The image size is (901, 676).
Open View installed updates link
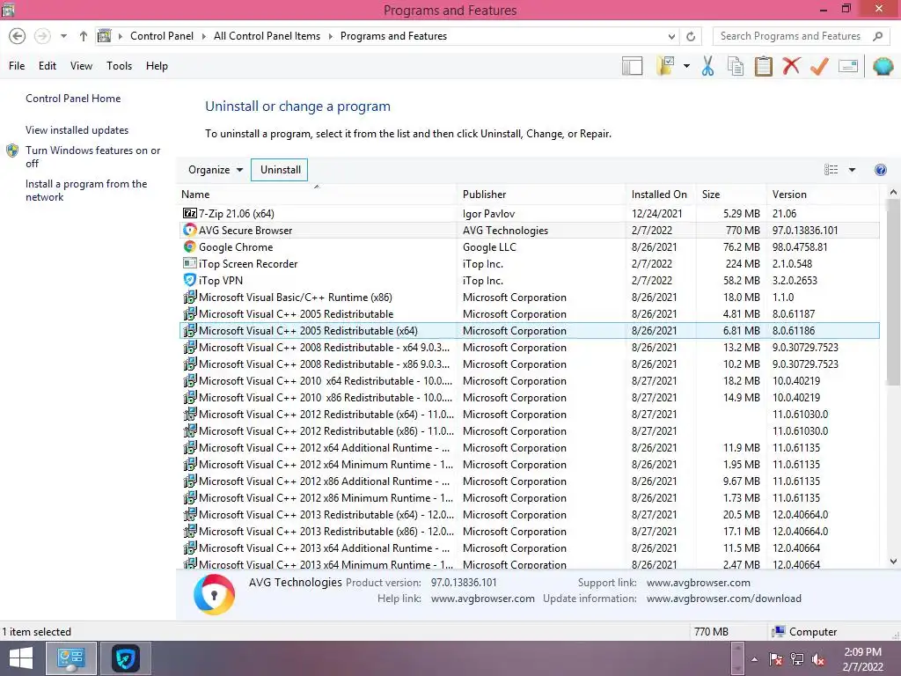tap(77, 130)
